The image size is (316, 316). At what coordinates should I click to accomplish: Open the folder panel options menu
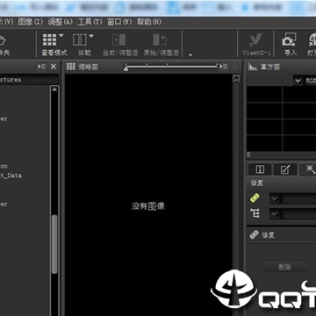tap(41, 67)
